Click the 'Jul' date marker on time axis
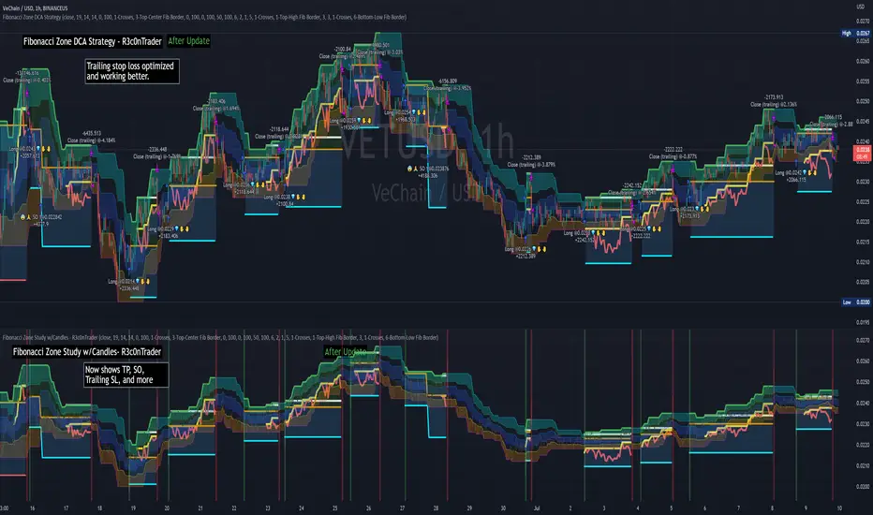Screen dimensions: 873x515 click(537, 508)
